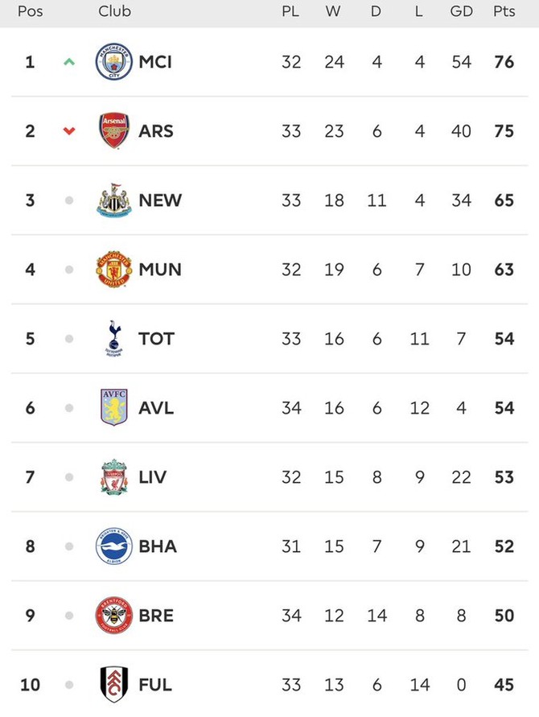Select the Arsenal club badge

click(114, 131)
